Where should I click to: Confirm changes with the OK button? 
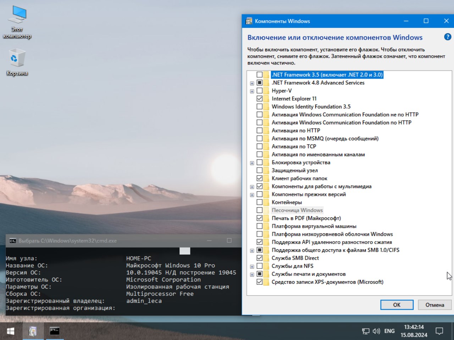click(397, 305)
